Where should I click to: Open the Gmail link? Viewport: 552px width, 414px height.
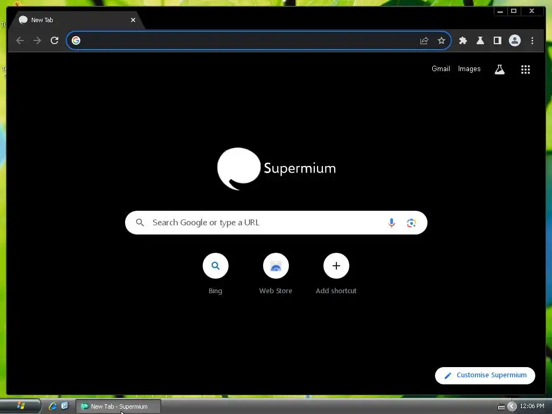click(441, 68)
